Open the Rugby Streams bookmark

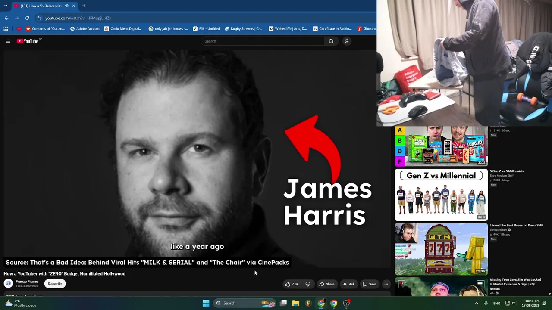[244, 29]
